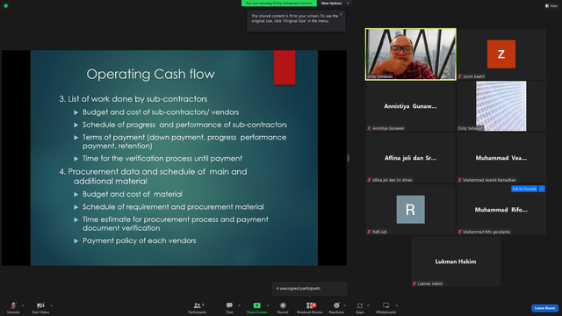Select Rafli Adi's tile with R avatar

pyautogui.click(x=411, y=210)
